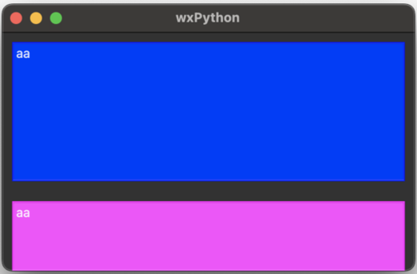Click the wxPython window title text
Screen dimensions: 417x274
point(207,18)
